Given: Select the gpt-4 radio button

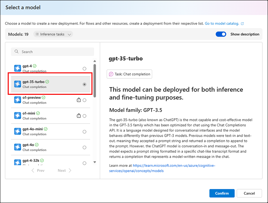Looking at the screenshot, I should coord(84,69).
